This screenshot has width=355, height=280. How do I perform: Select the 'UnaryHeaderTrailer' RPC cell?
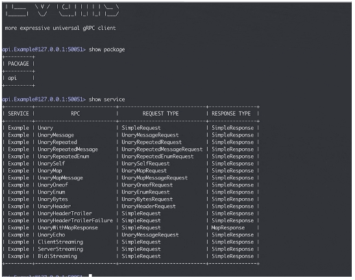65,213
